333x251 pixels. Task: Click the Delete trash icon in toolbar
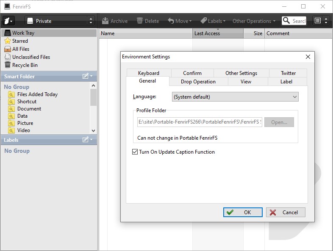coord(140,21)
